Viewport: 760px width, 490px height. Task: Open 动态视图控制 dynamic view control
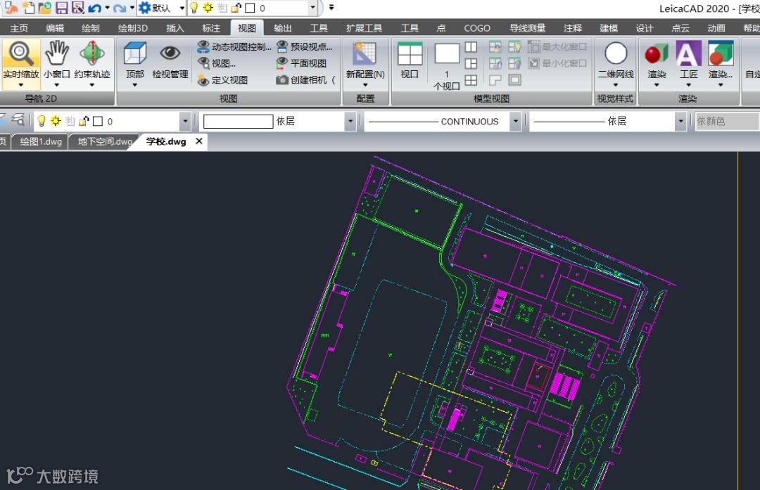pos(234,46)
